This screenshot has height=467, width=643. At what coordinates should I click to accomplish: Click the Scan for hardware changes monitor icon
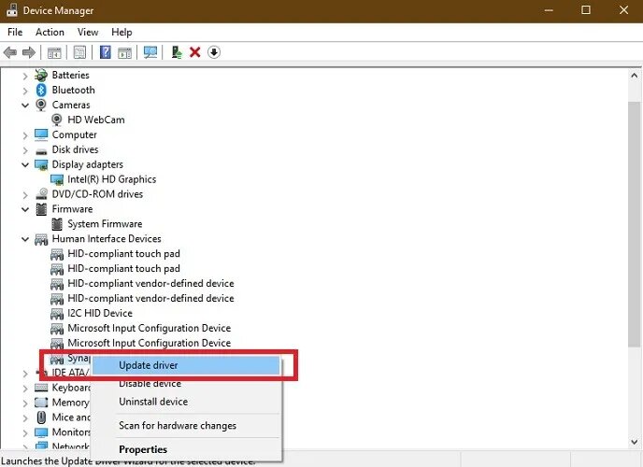coord(150,52)
